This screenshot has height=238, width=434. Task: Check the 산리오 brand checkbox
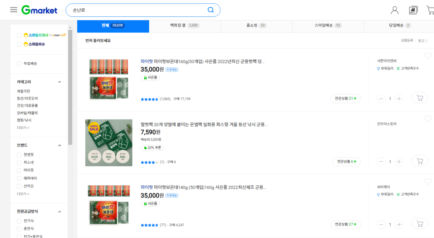click(x=19, y=186)
